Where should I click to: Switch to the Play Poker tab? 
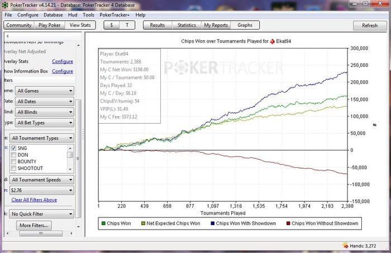point(49,25)
